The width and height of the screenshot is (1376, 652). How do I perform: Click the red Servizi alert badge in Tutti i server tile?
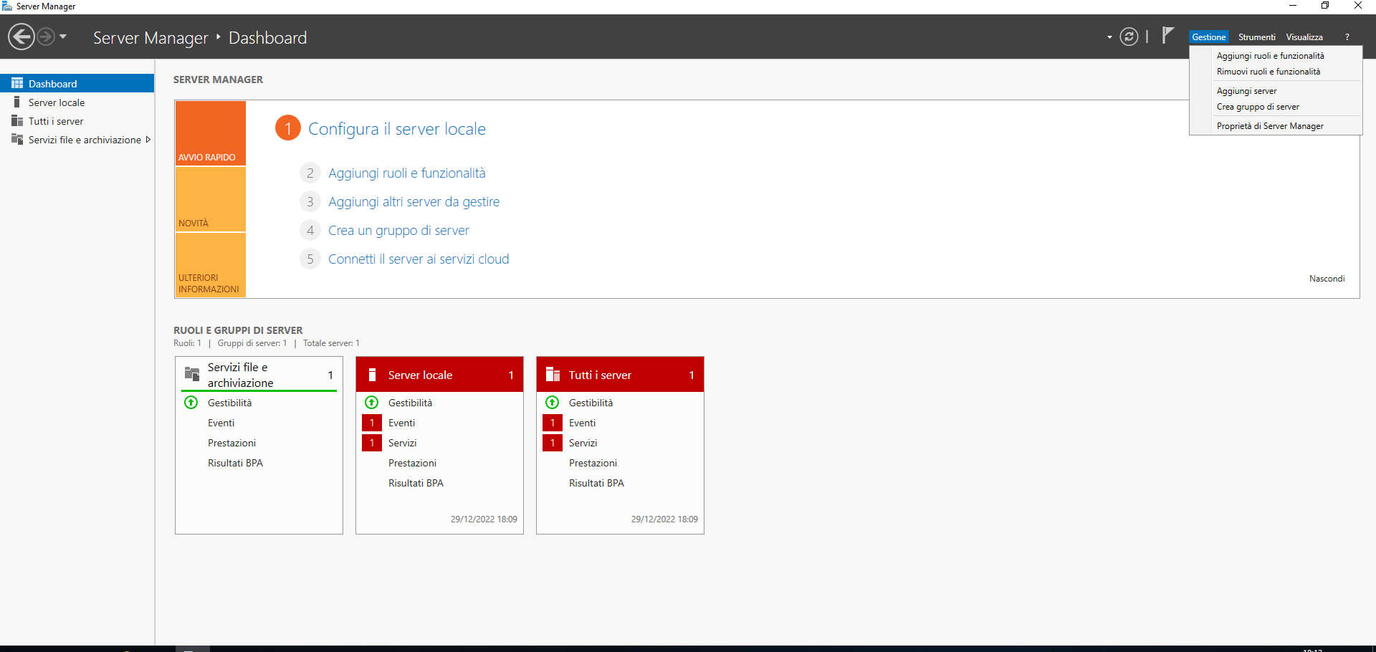point(553,443)
